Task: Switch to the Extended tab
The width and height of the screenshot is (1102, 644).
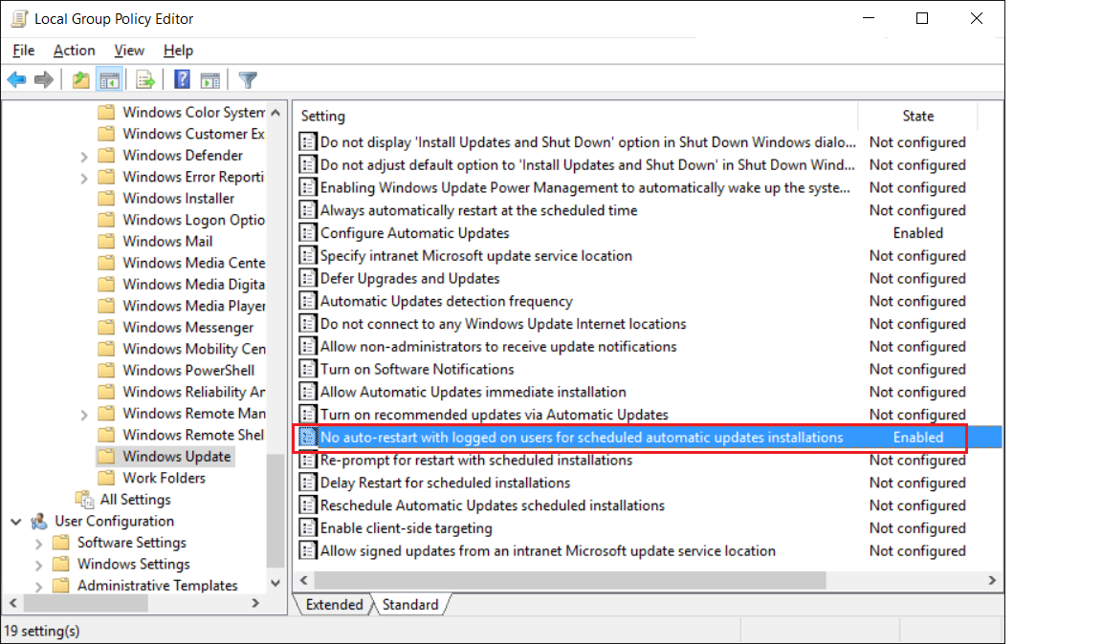Action: point(334,605)
